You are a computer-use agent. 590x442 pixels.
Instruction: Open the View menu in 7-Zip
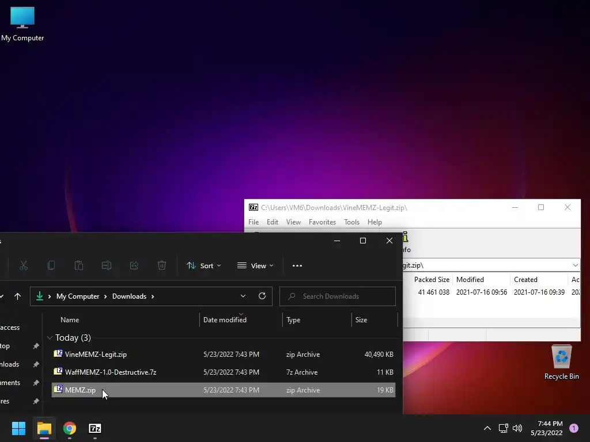click(x=293, y=222)
